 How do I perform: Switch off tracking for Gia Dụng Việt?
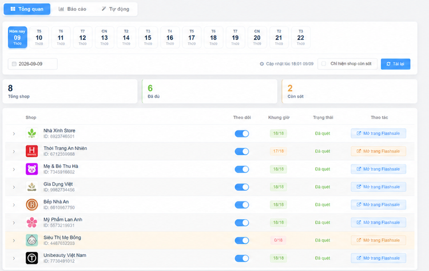click(x=242, y=187)
